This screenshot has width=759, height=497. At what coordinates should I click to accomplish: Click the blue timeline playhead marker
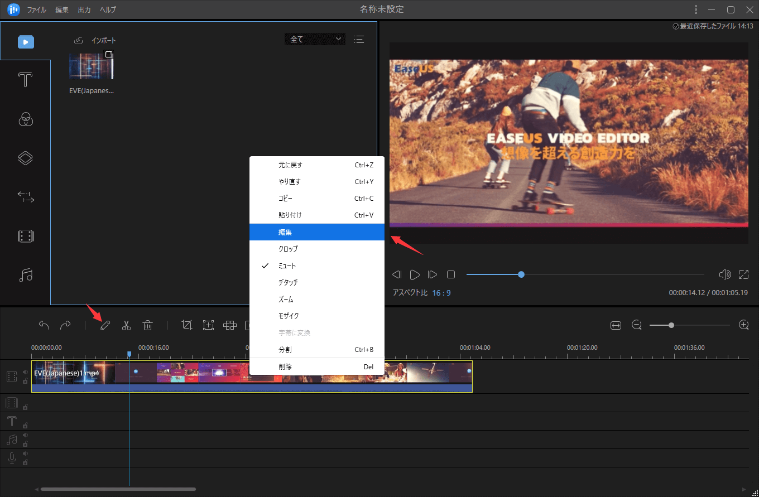click(129, 354)
